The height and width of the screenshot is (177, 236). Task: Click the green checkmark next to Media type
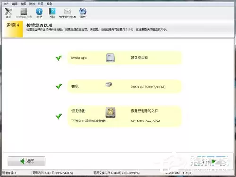click(59, 58)
